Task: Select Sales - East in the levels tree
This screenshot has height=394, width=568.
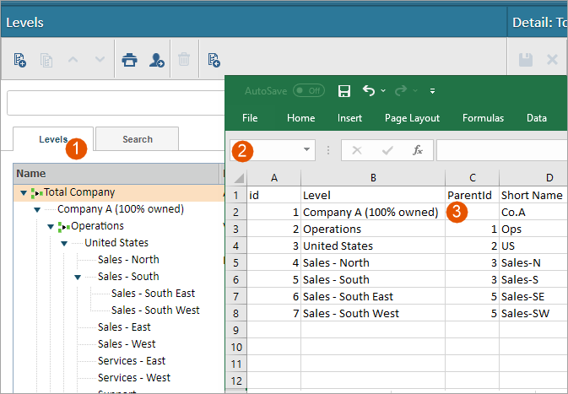Action: (124, 327)
